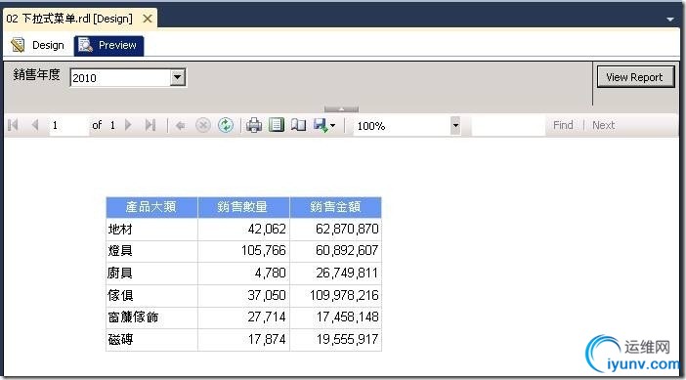
Task: Go to first page icon
Action: (x=13, y=125)
